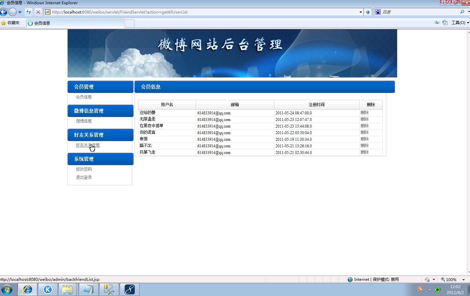470x296 pixels.
Task: Delete user 迩给的薆 via 删除
Action: [365, 113]
